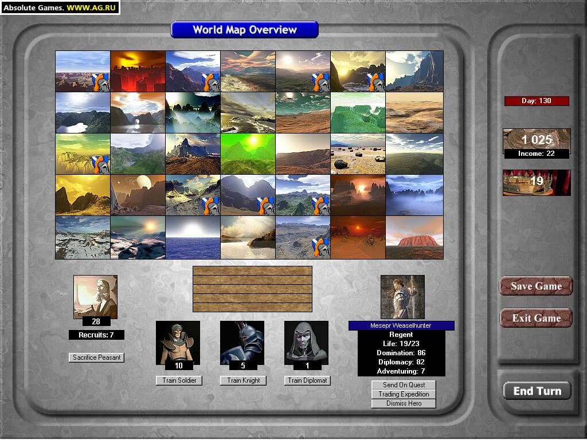The image size is (587, 440).
Task: Click the gold coin treasury icon
Action: pyautogui.click(x=537, y=139)
